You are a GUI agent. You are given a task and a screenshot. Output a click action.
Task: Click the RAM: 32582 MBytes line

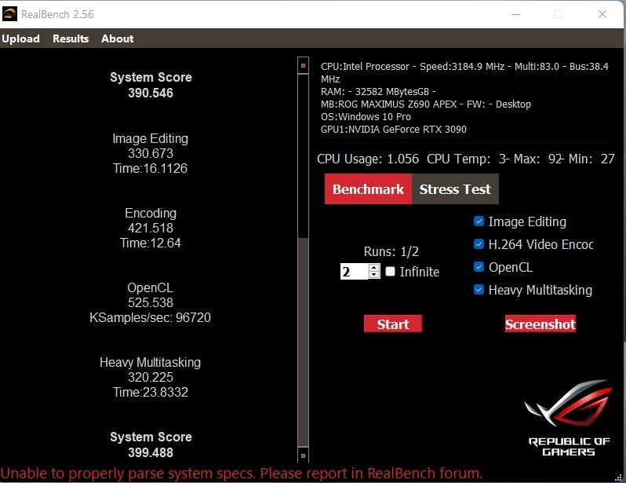point(378,92)
